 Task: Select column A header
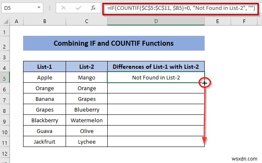click(x=17, y=21)
